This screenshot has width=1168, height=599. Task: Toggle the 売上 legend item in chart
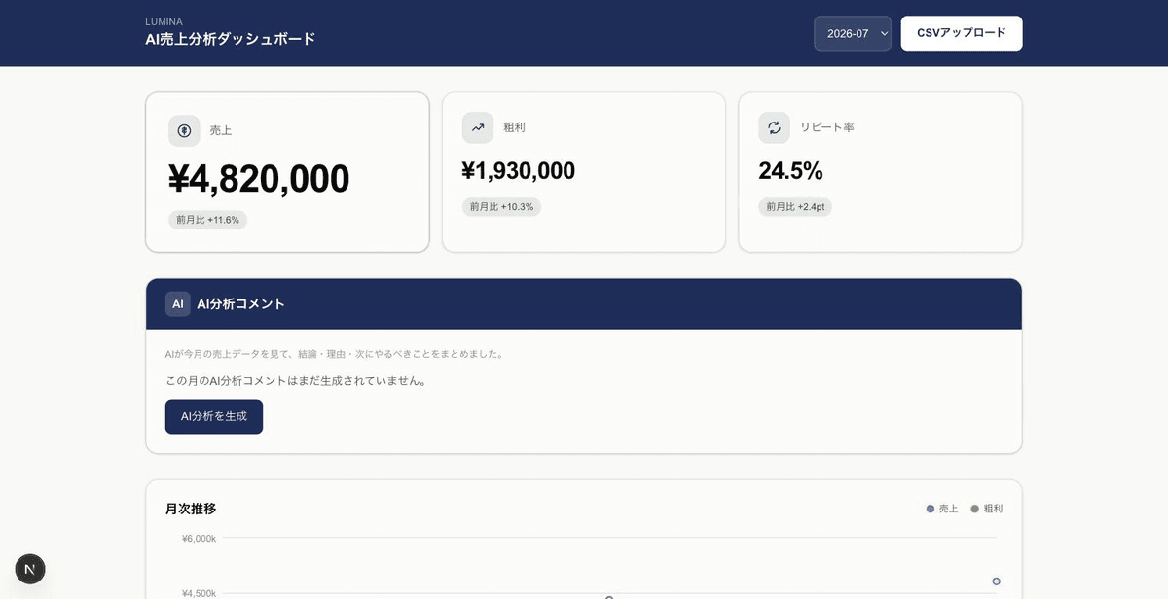click(x=942, y=509)
